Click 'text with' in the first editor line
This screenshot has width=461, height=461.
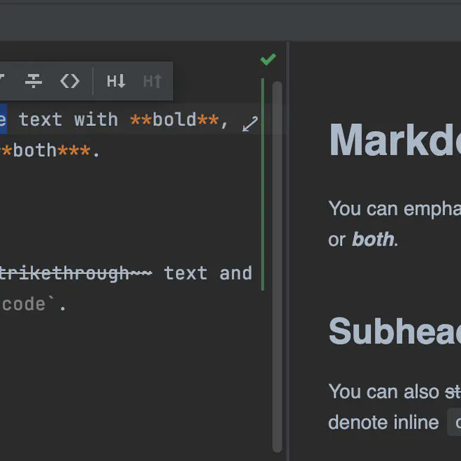(x=68, y=120)
